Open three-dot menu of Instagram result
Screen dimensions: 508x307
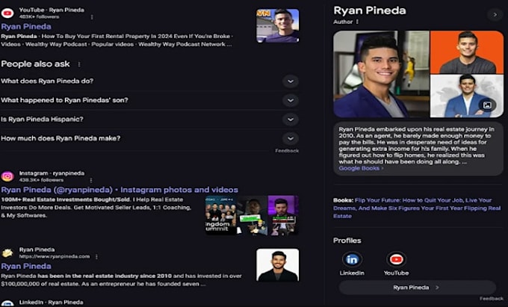pos(91,180)
